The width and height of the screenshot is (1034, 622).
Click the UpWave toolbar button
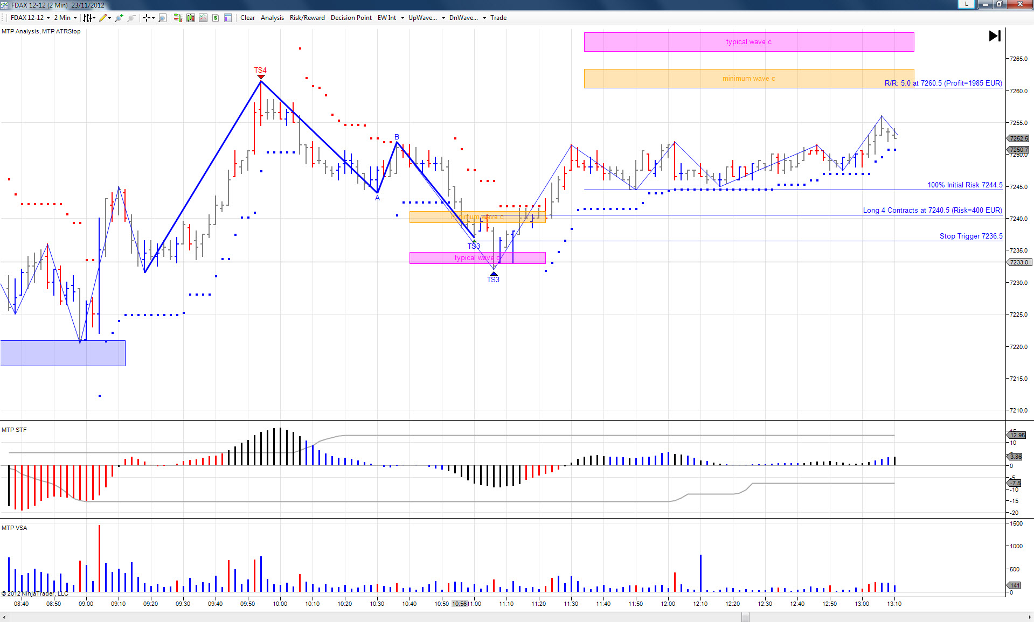point(423,18)
